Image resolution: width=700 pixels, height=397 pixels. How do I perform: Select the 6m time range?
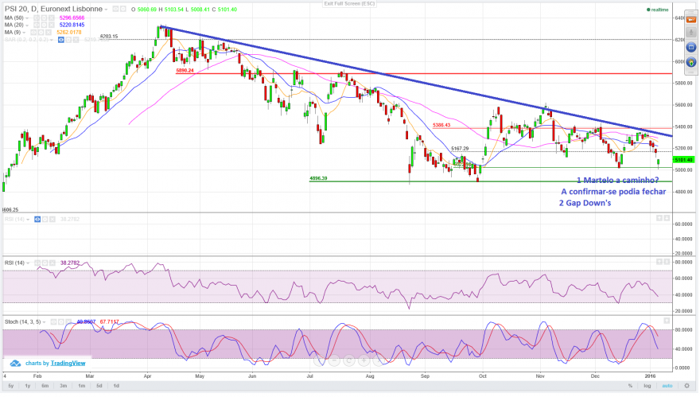tap(45, 387)
